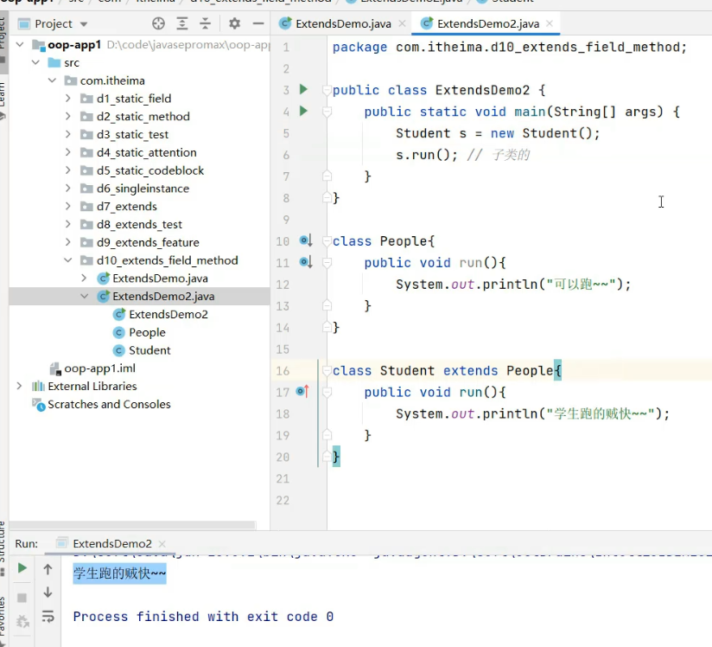Select the Student class in project tree
This screenshot has height=647, width=712.
149,350
